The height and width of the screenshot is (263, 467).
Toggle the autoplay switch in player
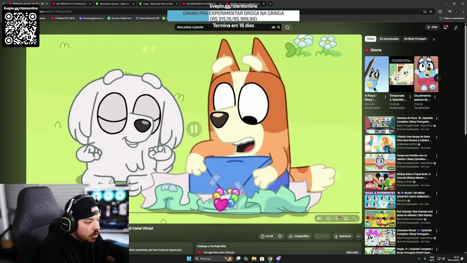tap(320, 218)
